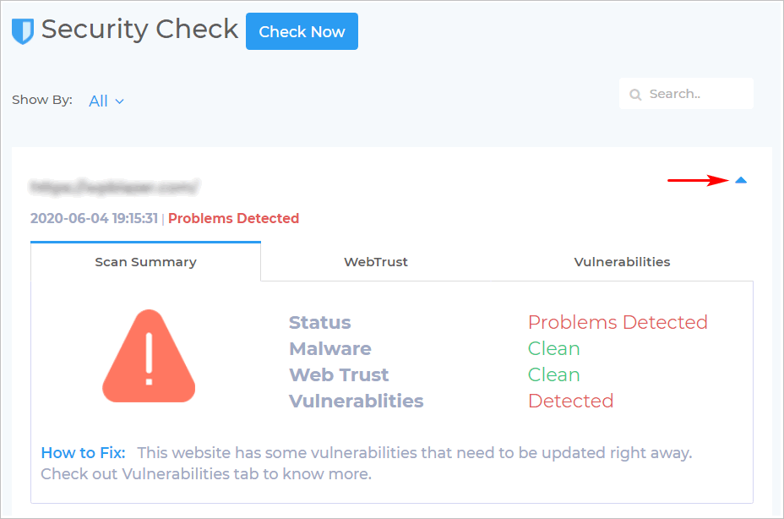Collapse the site result with blue triangle
784x519 pixels.
pos(741,180)
